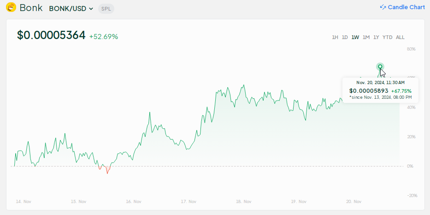Select the 1M time range
The image size is (430, 215).
pyautogui.click(x=366, y=37)
